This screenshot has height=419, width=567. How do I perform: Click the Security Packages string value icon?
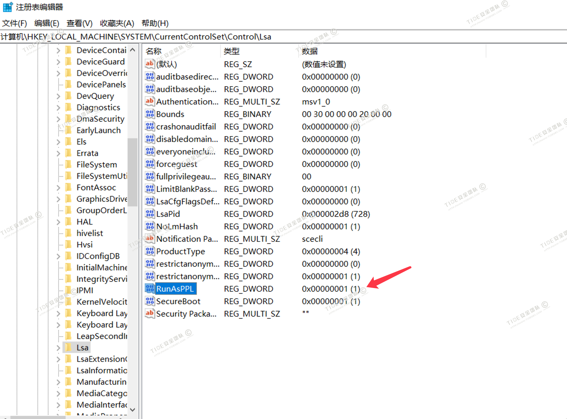coord(150,313)
